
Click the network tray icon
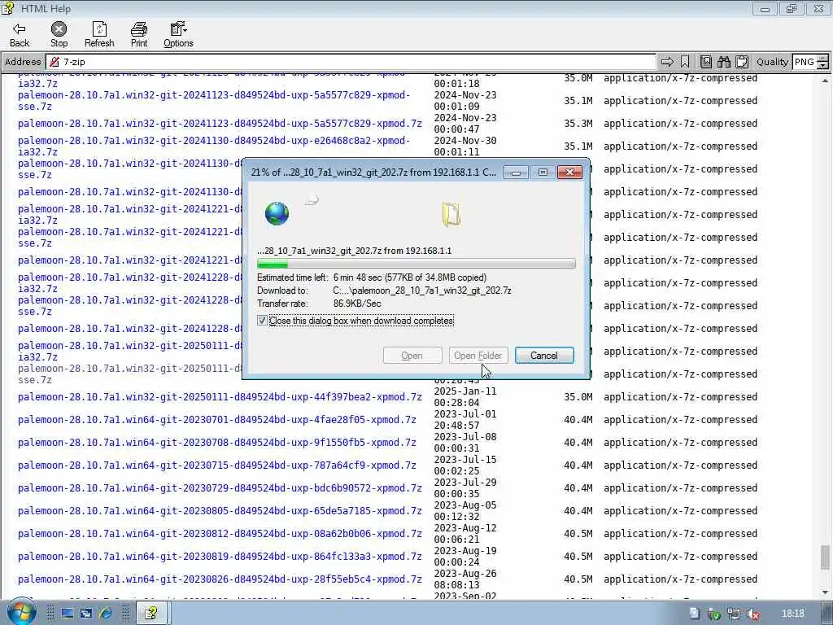734,614
